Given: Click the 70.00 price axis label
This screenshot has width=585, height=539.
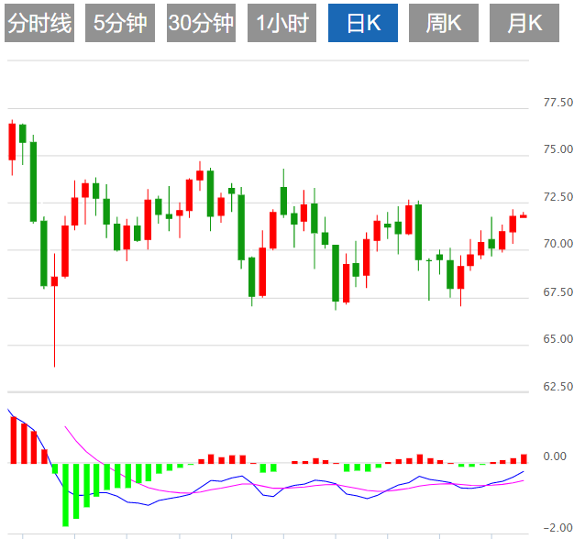Looking at the screenshot, I should coord(558,245).
